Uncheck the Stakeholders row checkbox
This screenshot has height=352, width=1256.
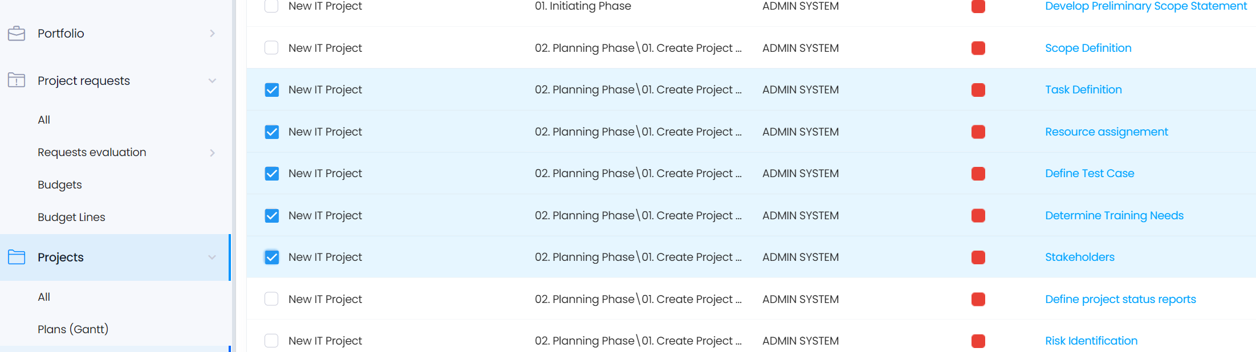272,257
